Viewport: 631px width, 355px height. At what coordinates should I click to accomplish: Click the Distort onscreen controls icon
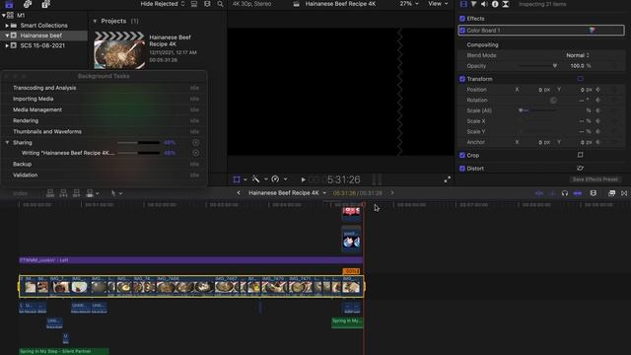coord(581,169)
